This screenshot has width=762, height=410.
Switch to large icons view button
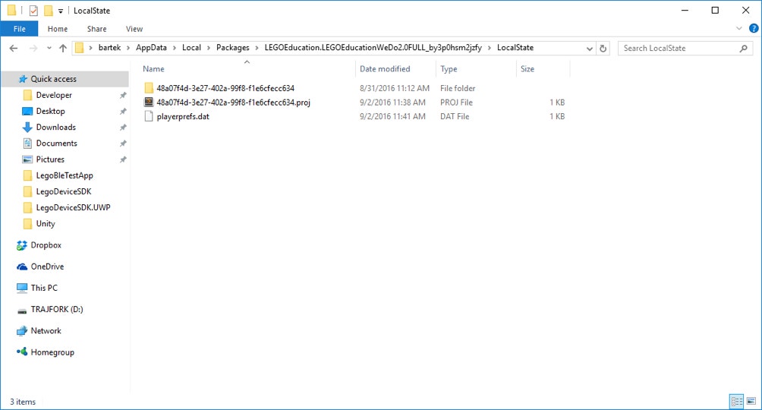(750, 401)
